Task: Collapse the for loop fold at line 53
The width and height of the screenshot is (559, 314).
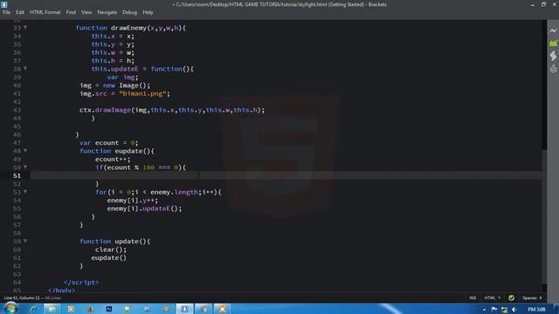Action: [x=25, y=192]
